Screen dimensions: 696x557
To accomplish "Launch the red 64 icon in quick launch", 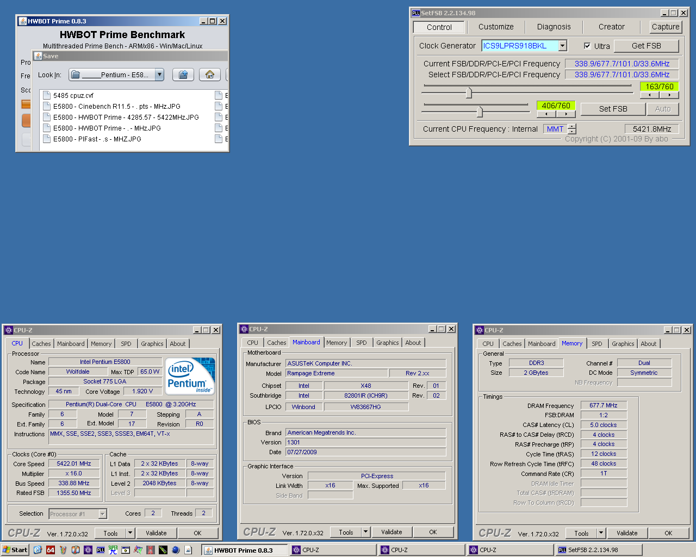I will 51,550.
